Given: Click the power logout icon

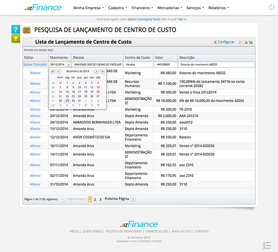Looking at the screenshot, I should coord(271,8).
